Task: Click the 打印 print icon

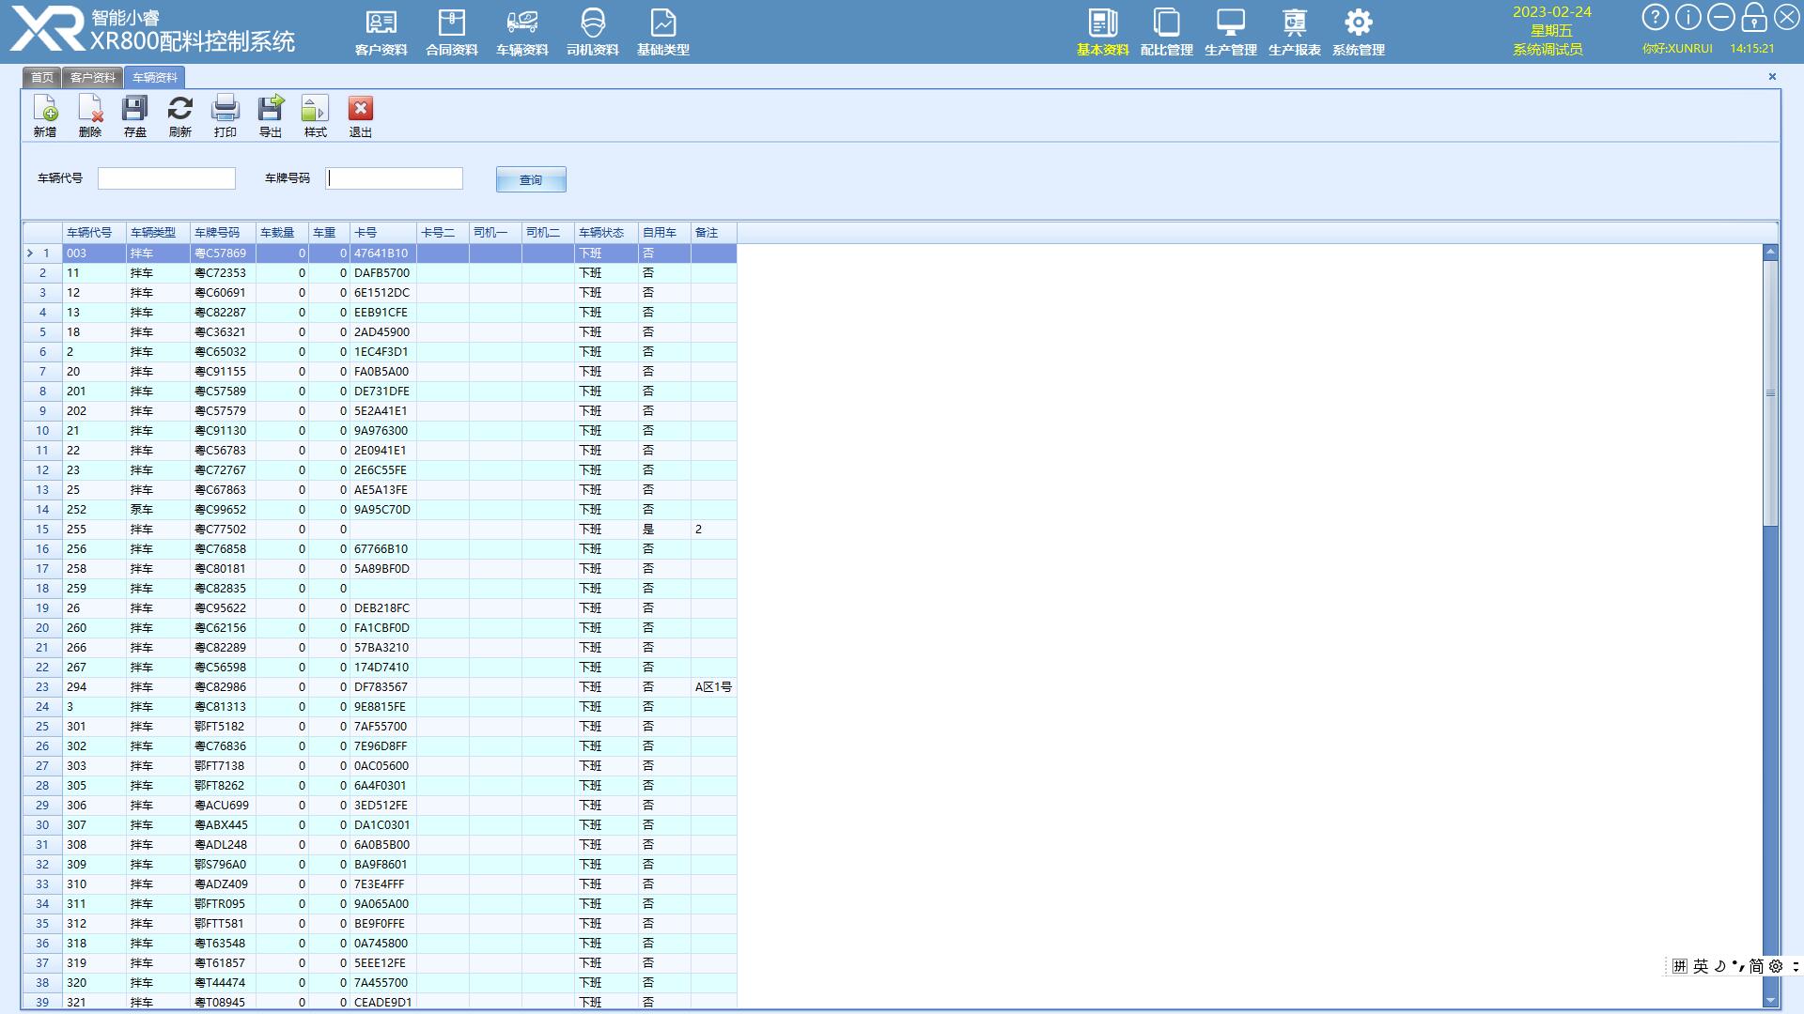Action: 225,116
